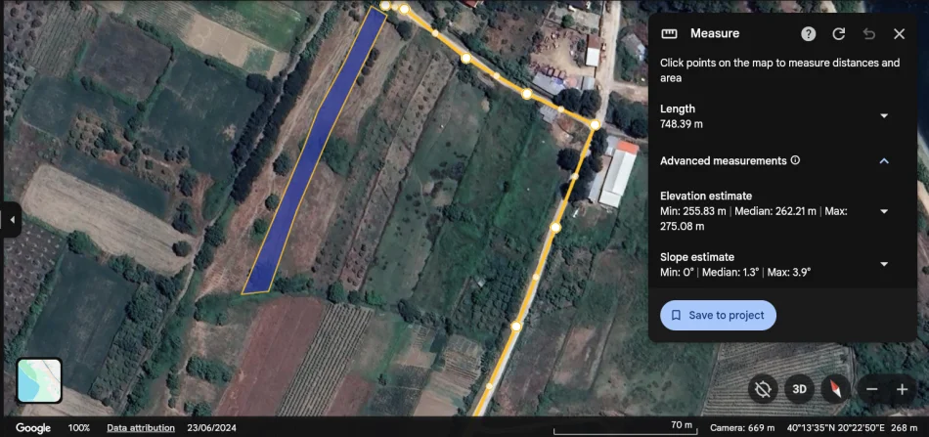Click the info icon beside Advanced measurements
The width and height of the screenshot is (929, 437).
click(795, 160)
